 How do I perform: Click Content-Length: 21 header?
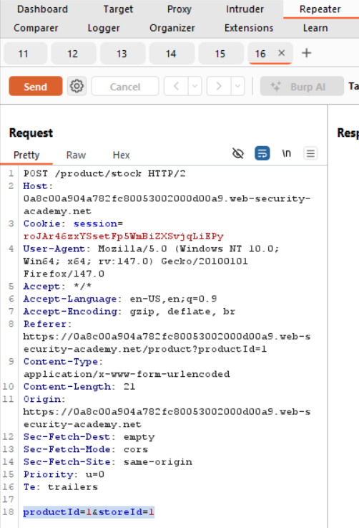click(x=79, y=387)
